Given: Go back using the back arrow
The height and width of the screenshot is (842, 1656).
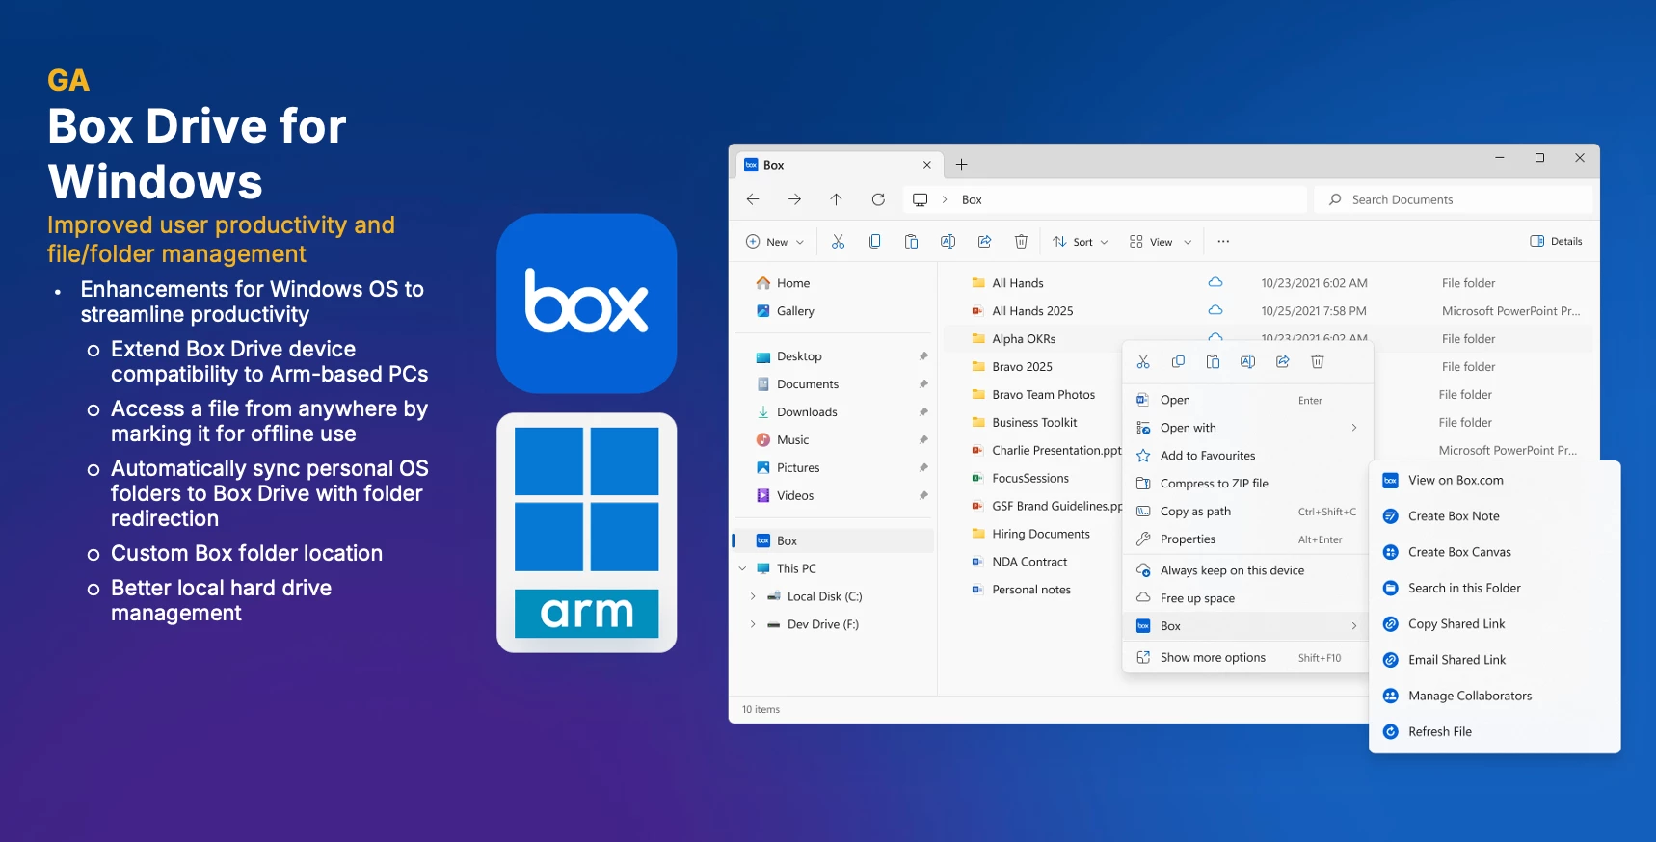Looking at the screenshot, I should [x=753, y=199].
